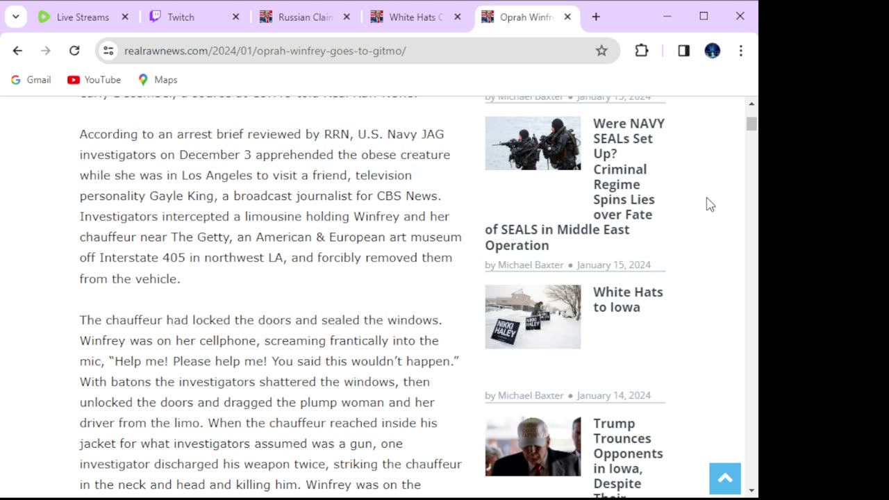Bookmark this page with the star icon
889x500 pixels.
tap(601, 51)
